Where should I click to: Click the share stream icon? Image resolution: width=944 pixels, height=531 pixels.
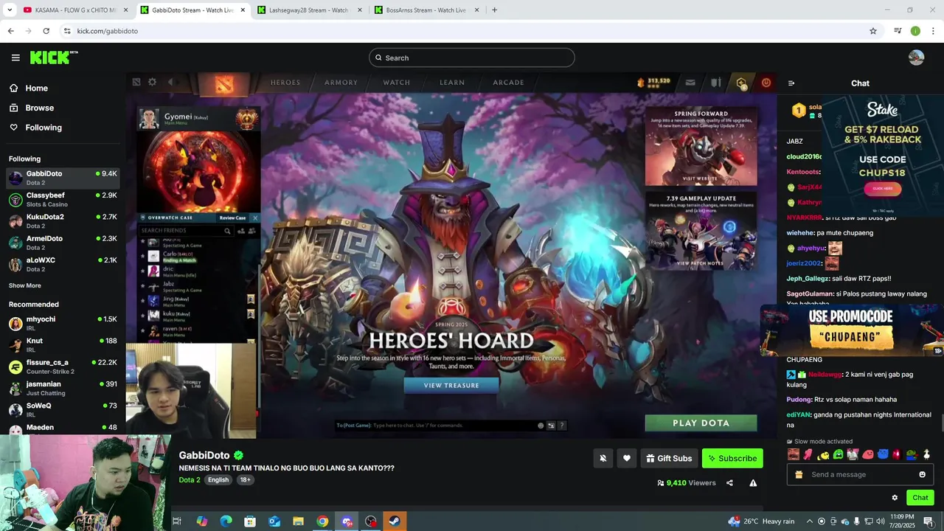click(x=729, y=483)
